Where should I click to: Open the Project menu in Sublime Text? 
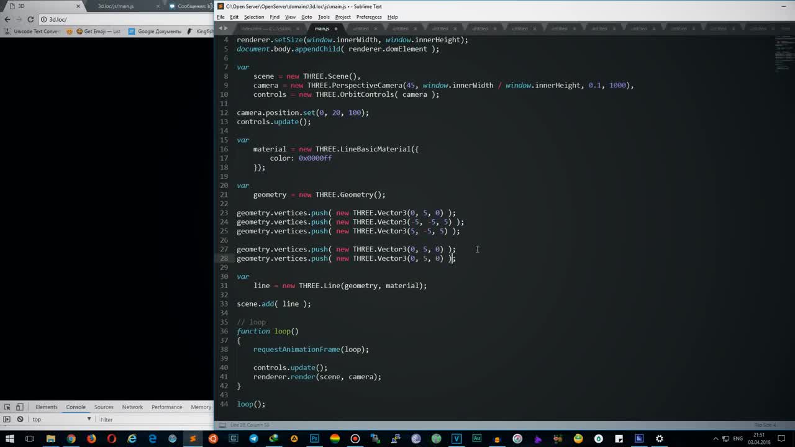pos(343,17)
